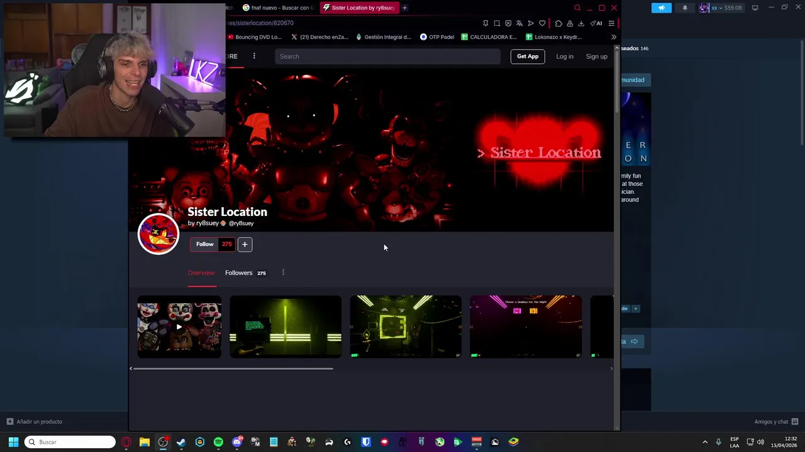The width and height of the screenshot is (805, 452).
Task: Click Steam 'Añadir un producto' button
Action: point(35,422)
